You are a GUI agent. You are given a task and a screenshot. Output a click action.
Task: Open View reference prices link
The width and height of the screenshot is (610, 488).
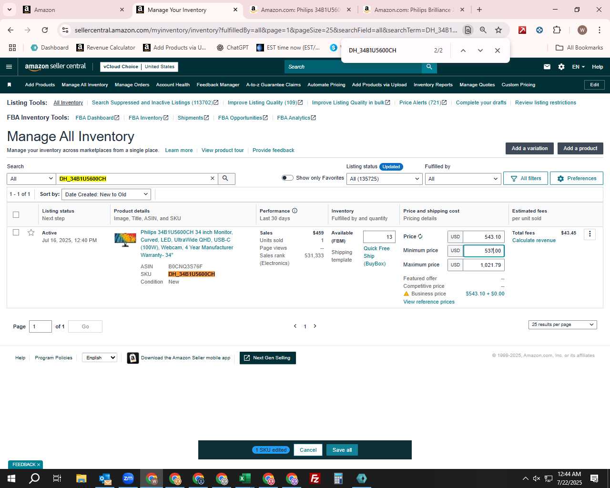tap(429, 302)
